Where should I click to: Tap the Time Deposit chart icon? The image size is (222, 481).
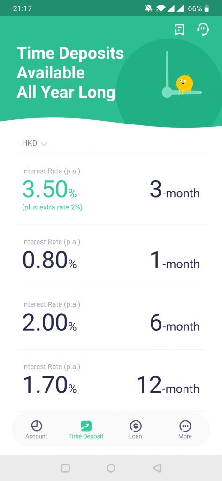pos(86,426)
